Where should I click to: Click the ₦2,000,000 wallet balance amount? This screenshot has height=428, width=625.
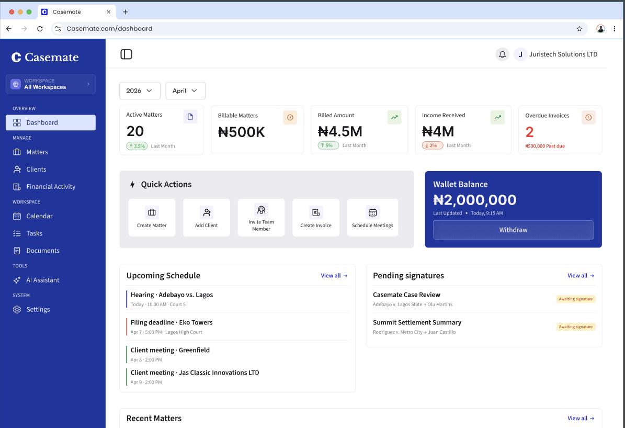[x=475, y=200]
